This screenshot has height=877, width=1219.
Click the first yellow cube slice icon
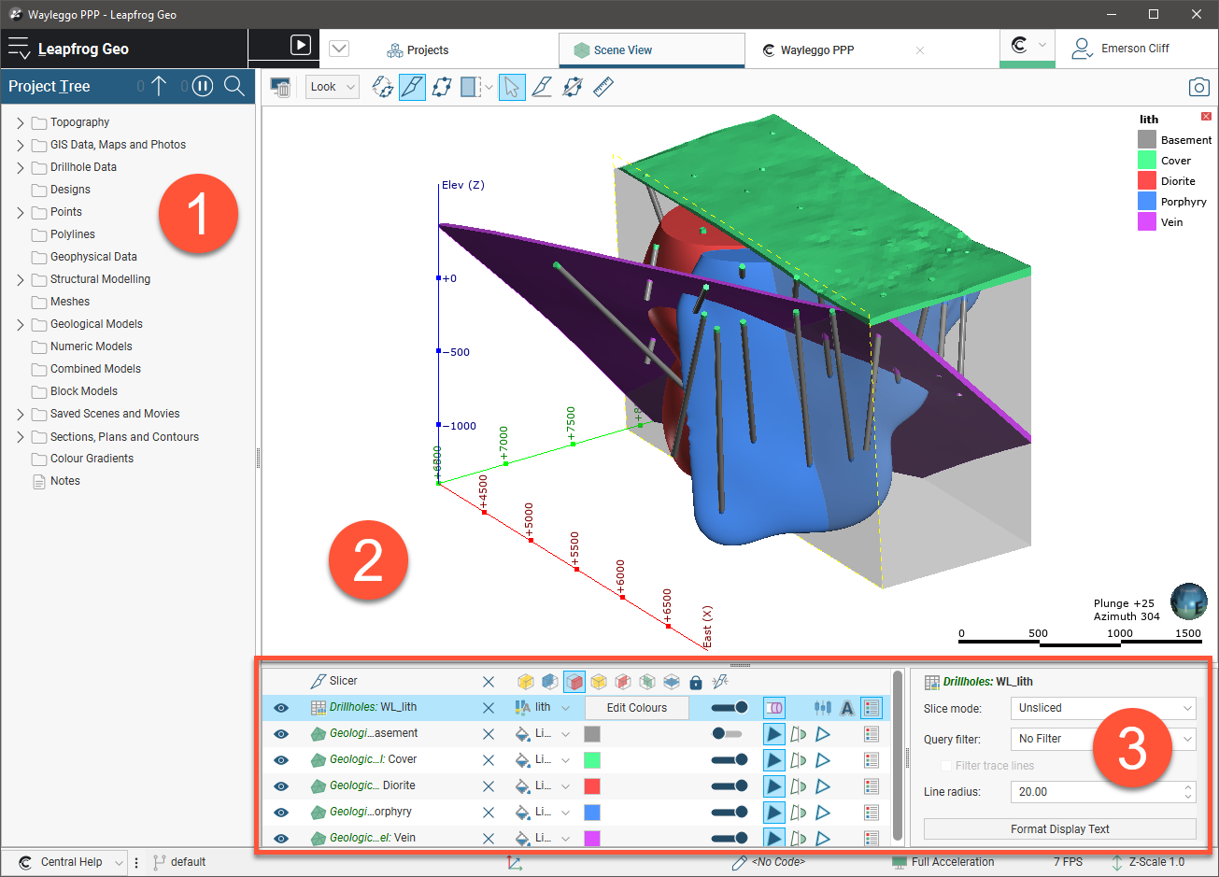click(x=526, y=682)
